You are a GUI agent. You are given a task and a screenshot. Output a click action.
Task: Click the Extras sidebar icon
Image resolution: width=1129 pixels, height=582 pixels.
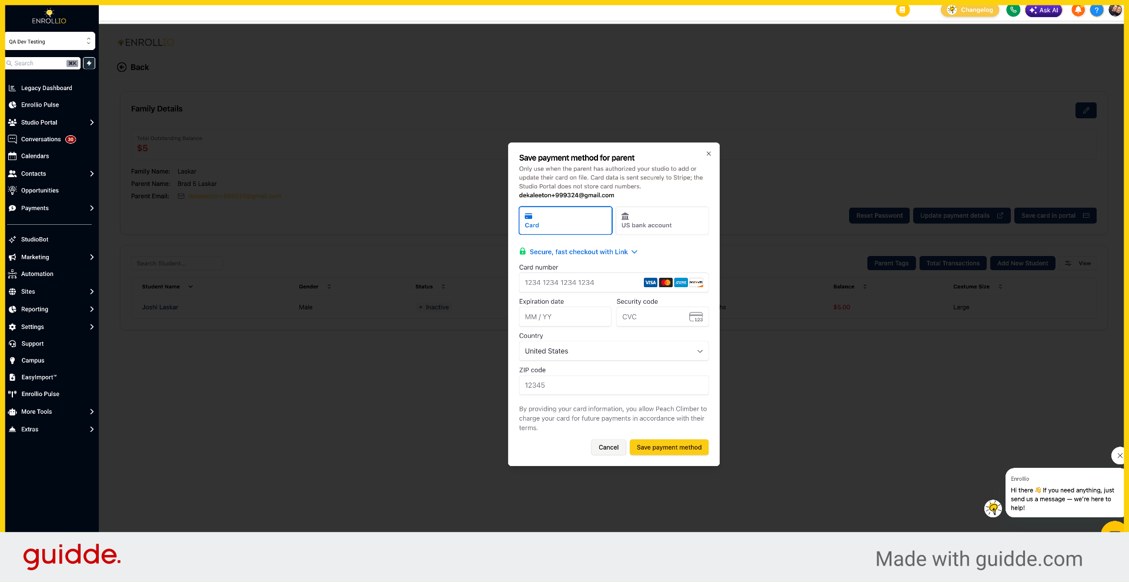pyautogui.click(x=12, y=429)
